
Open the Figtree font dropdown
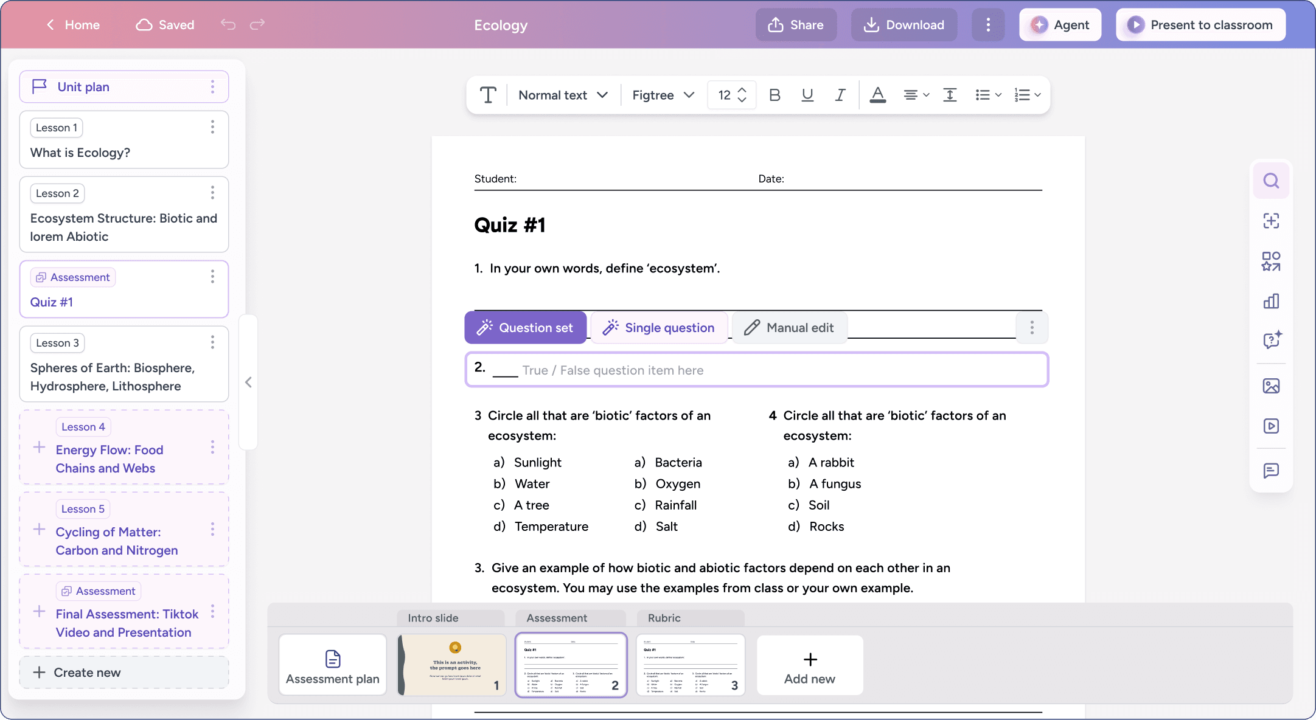coord(663,95)
